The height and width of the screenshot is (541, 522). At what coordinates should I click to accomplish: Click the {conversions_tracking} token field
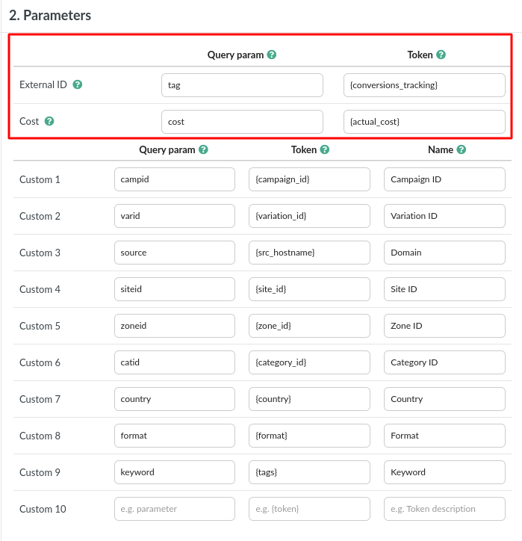point(424,85)
